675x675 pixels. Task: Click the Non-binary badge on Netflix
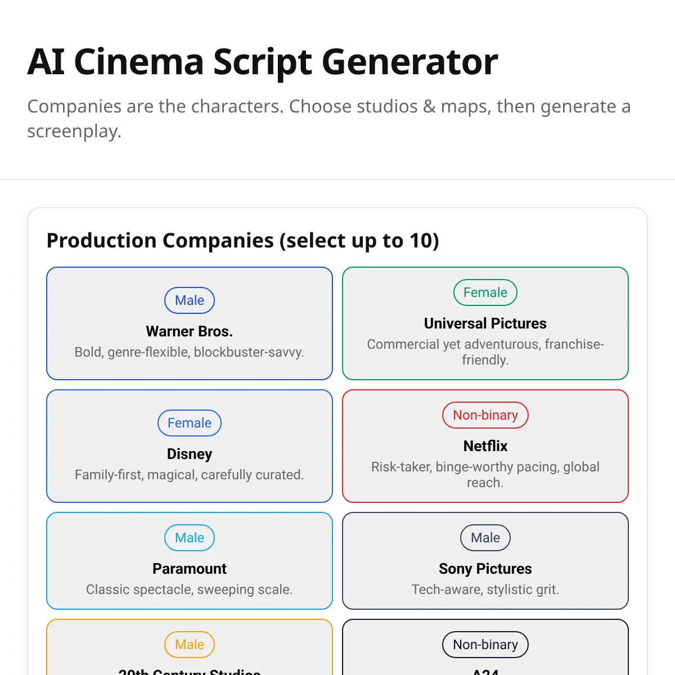coord(485,415)
